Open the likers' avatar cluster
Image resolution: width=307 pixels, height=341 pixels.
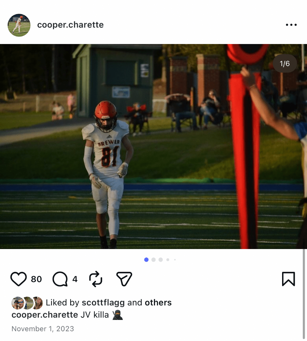pyautogui.click(x=27, y=303)
